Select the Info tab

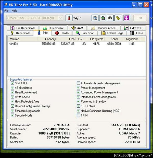pos(42,33)
